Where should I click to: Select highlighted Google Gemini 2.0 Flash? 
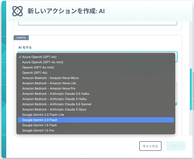[x=96, y=120]
